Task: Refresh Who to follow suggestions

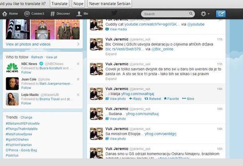Action: (x=37, y=57)
